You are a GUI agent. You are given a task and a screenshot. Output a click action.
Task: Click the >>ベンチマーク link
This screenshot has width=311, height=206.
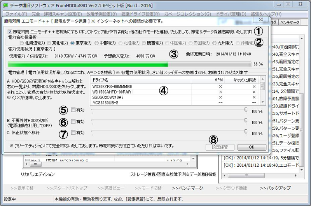point(188,188)
